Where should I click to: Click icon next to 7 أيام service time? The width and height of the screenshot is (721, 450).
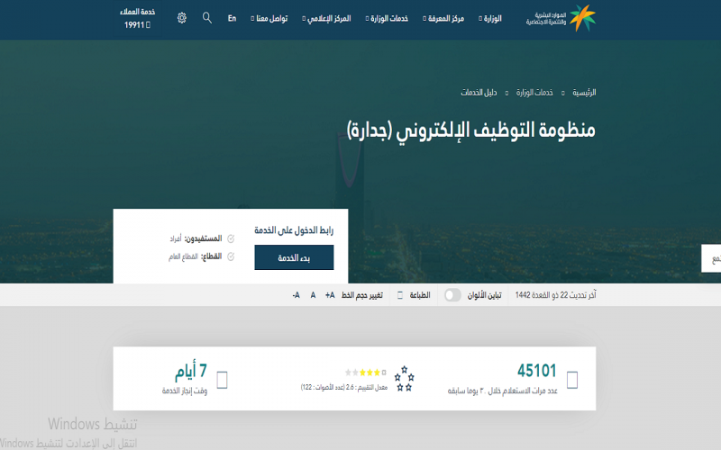(222, 380)
